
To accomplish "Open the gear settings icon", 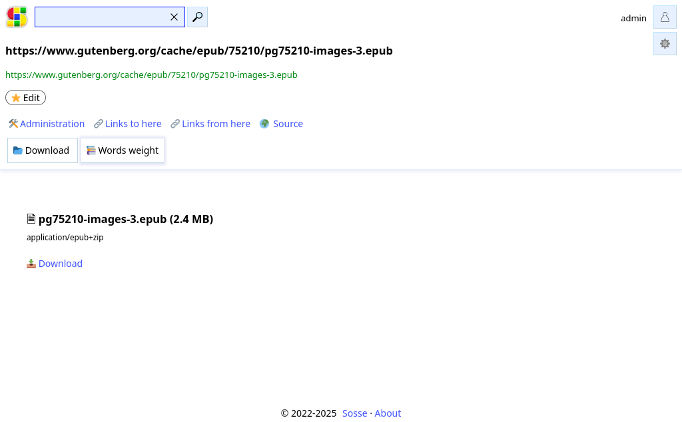I will 665,43.
